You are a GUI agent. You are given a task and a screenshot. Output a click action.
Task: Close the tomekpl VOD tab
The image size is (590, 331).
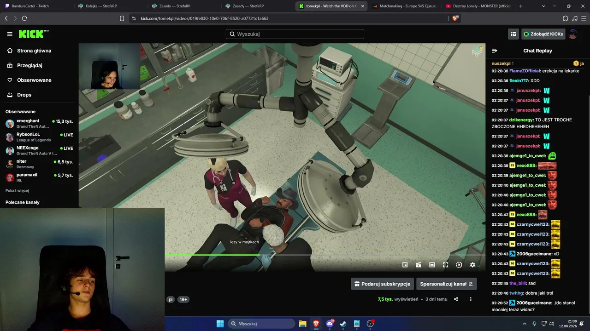(x=362, y=6)
